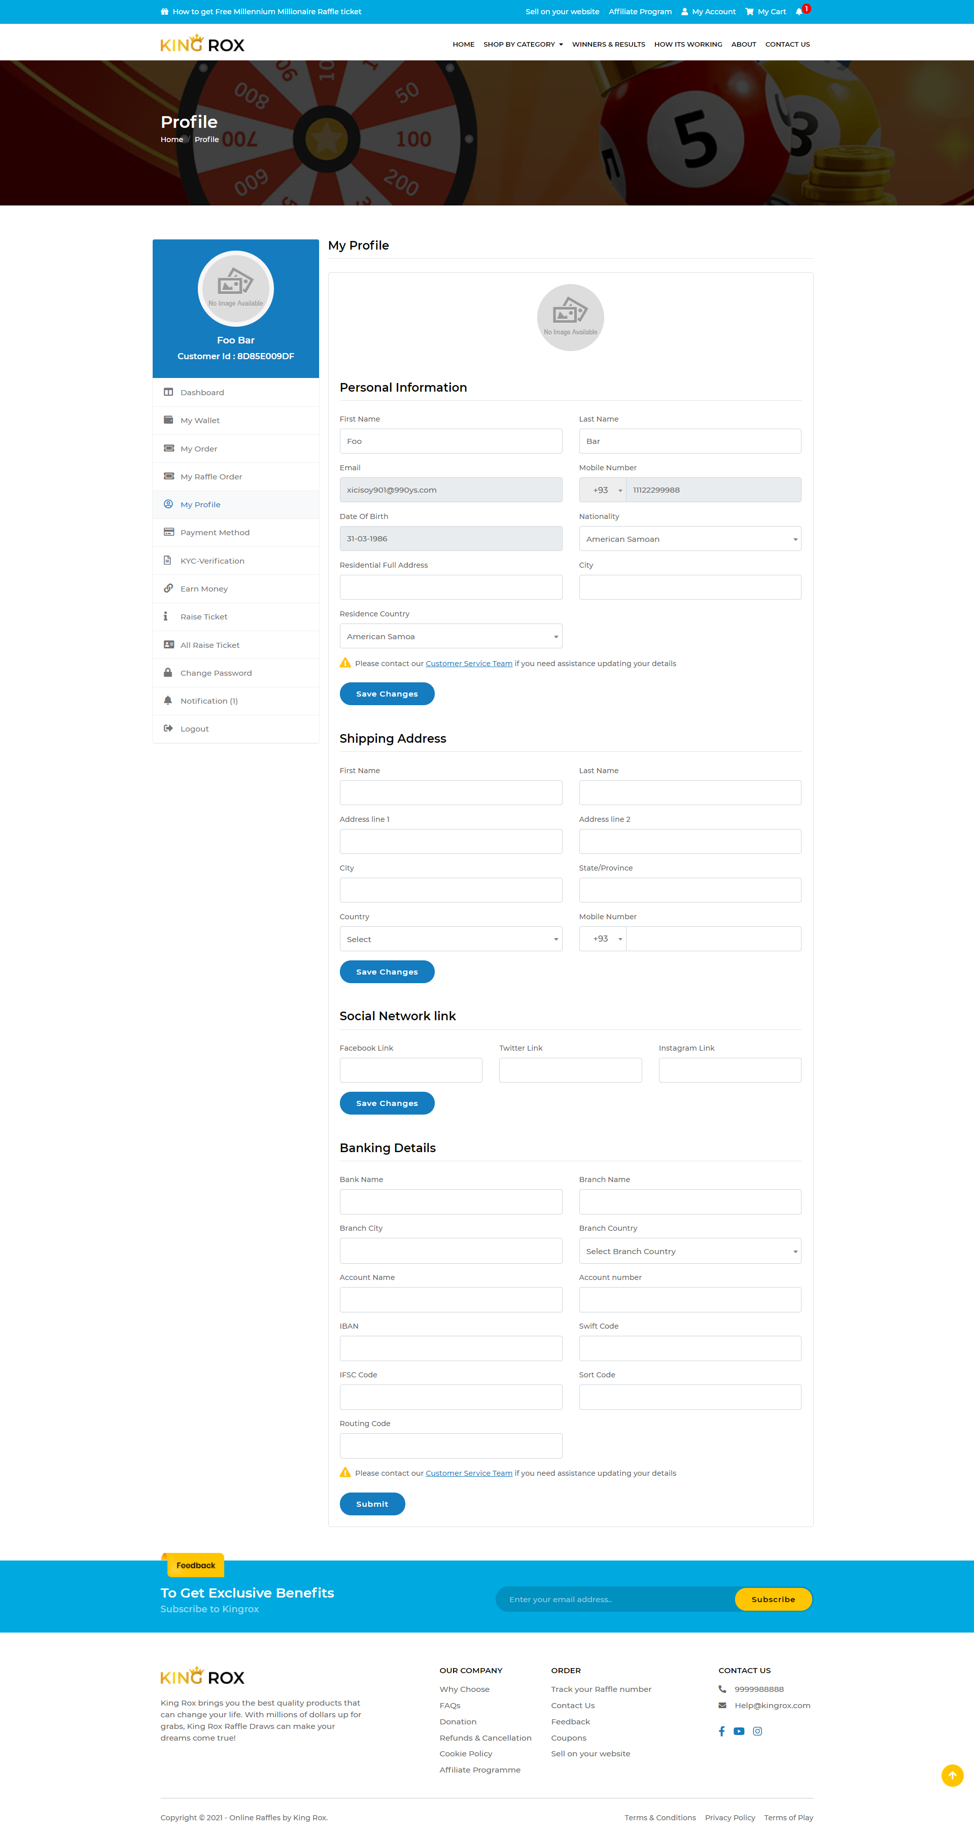Open the Shipping Address Country select

[450, 939]
